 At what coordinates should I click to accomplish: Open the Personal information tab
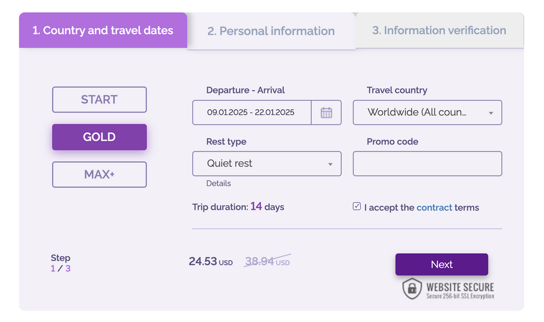[x=271, y=31]
